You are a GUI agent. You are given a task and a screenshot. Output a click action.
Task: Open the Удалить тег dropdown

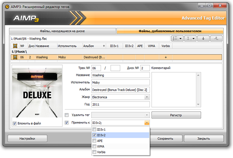coord(147,115)
